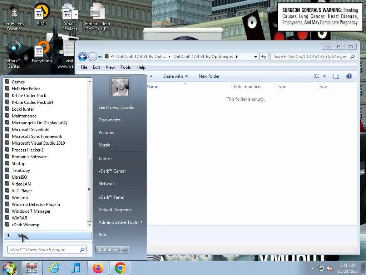This screenshot has height=275, width=366.
Task: Open the Windows 7 Manager folder
Action: 31,211
